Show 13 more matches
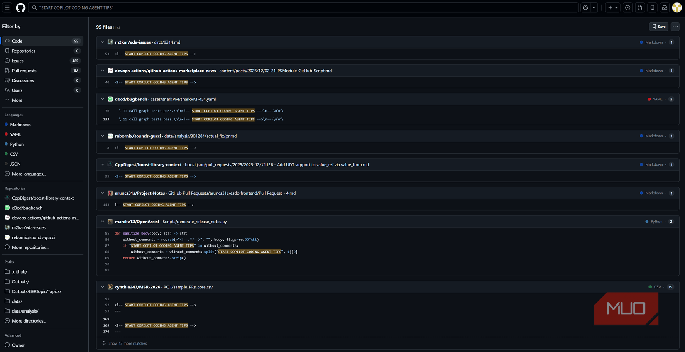 click(x=127, y=343)
